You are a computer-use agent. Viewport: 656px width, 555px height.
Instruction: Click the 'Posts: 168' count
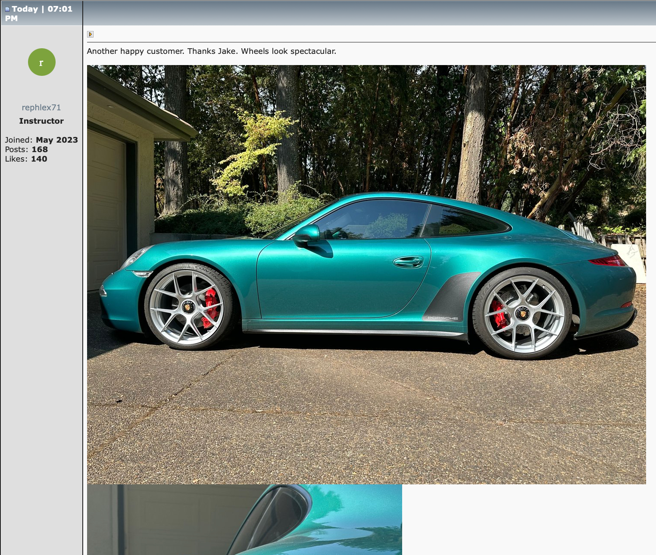[26, 150]
